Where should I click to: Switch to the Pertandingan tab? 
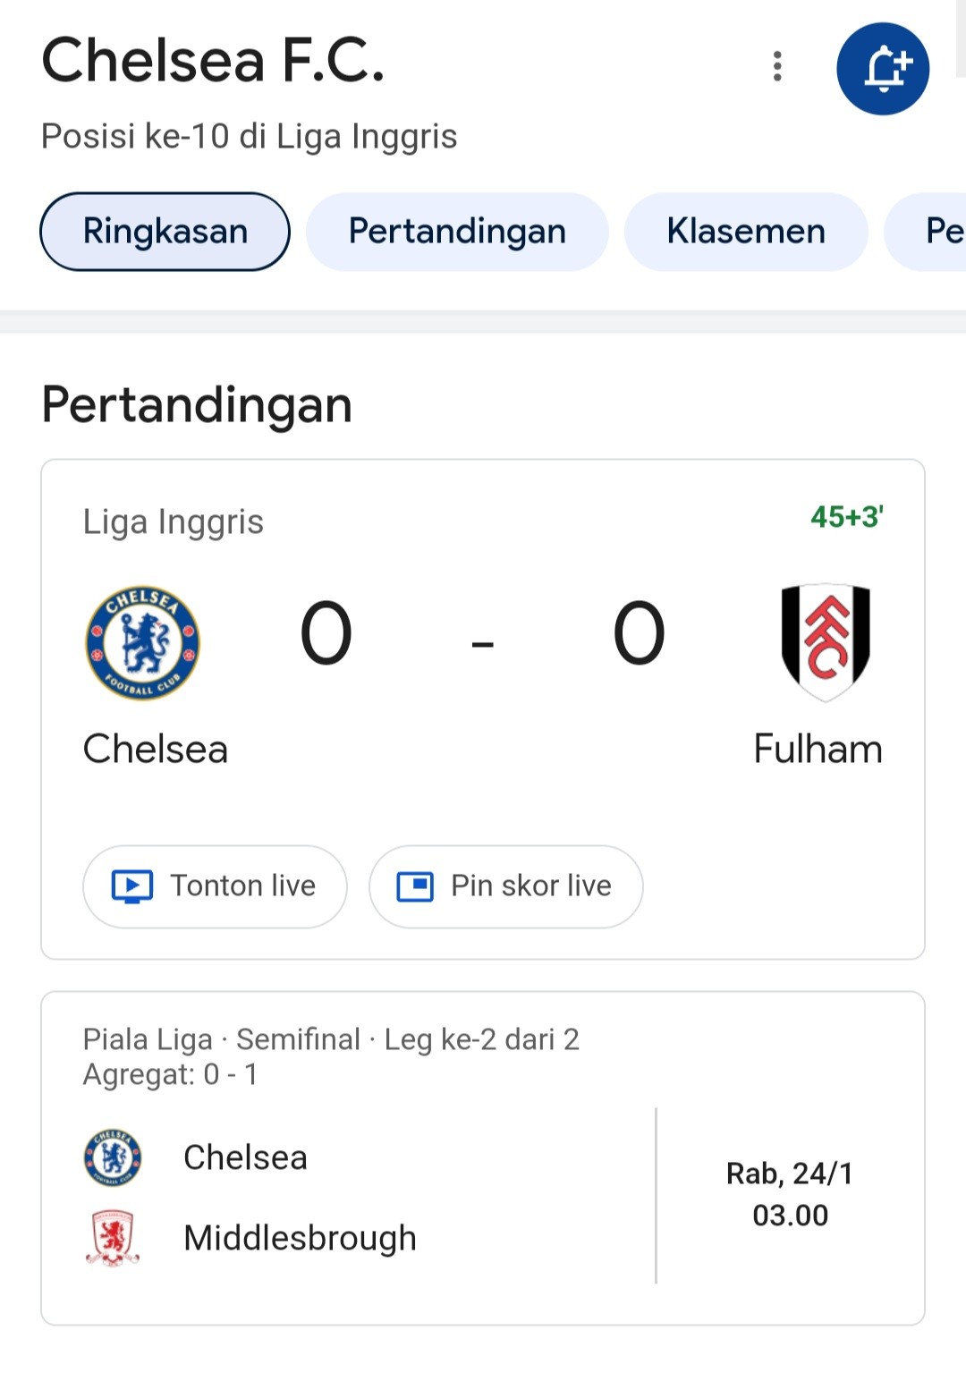point(457,232)
